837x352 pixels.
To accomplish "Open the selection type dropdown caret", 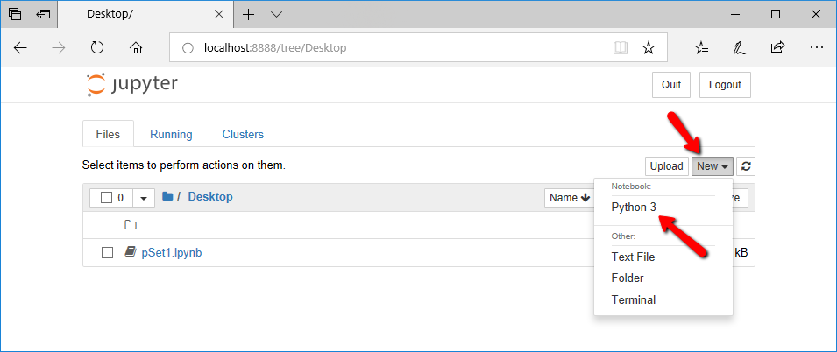I will 144,198.
